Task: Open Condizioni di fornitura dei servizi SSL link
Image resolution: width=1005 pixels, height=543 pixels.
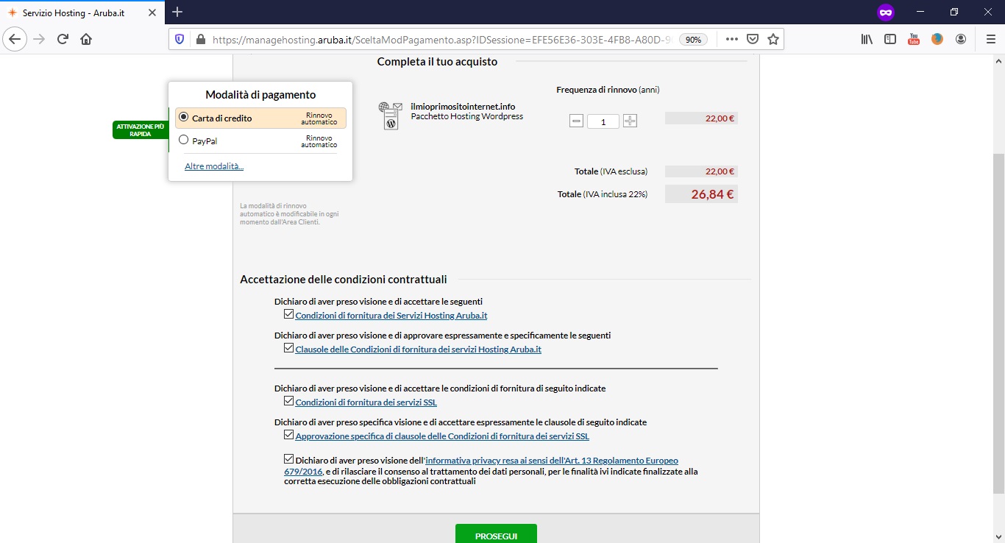Action: coord(366,402)
